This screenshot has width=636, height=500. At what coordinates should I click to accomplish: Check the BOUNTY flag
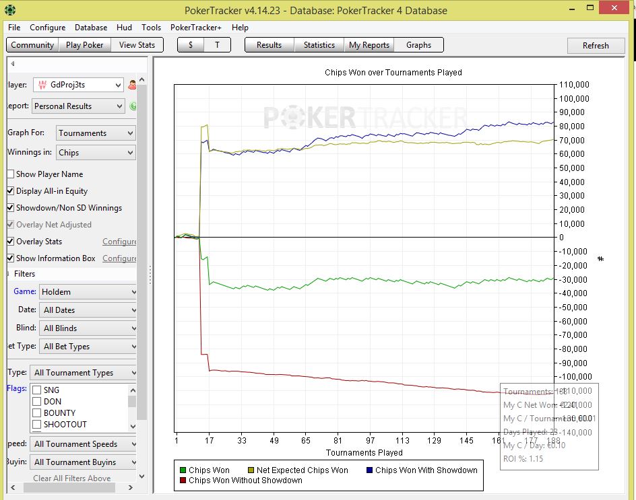pos(37,413)
